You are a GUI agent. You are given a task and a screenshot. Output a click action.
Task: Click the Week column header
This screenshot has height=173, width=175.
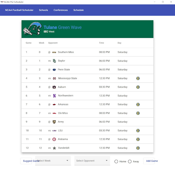[42, 43]
